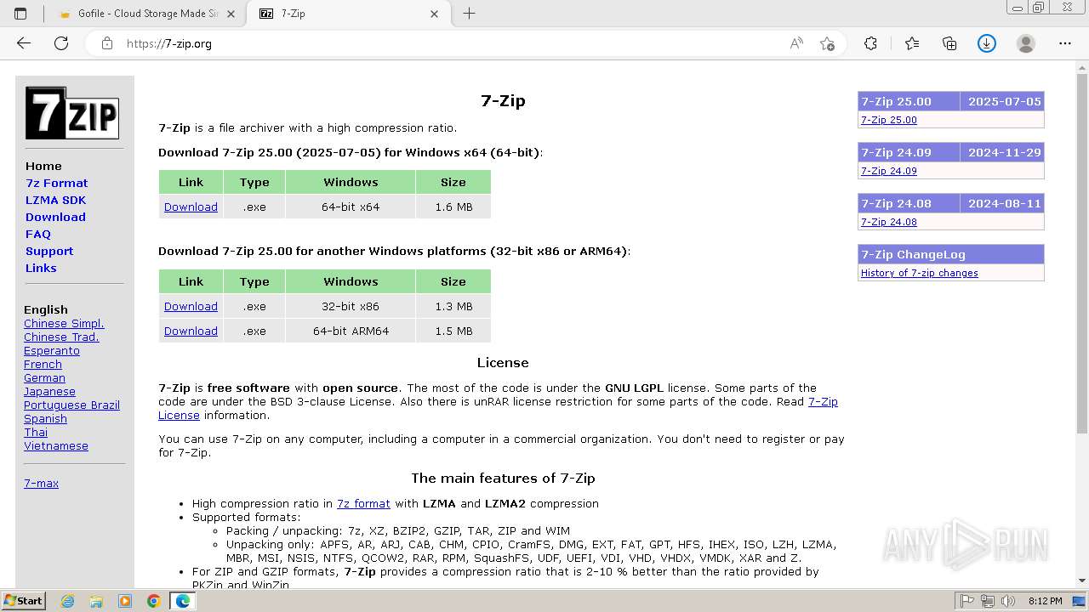Go to LZMA SDK page
This screenshot has height=612, width=1089.
(x=55, y=200)
